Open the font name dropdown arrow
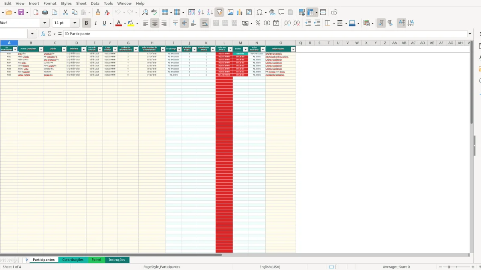Viewport: 481px width, 270px height. pos(45,23)
